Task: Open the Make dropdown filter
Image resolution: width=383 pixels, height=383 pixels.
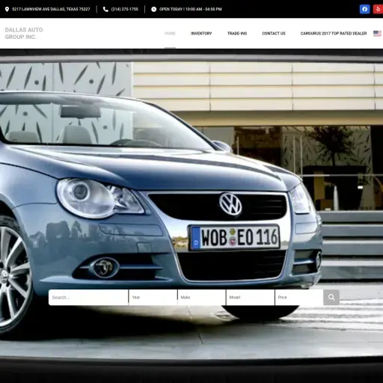Action: point(202,297)
